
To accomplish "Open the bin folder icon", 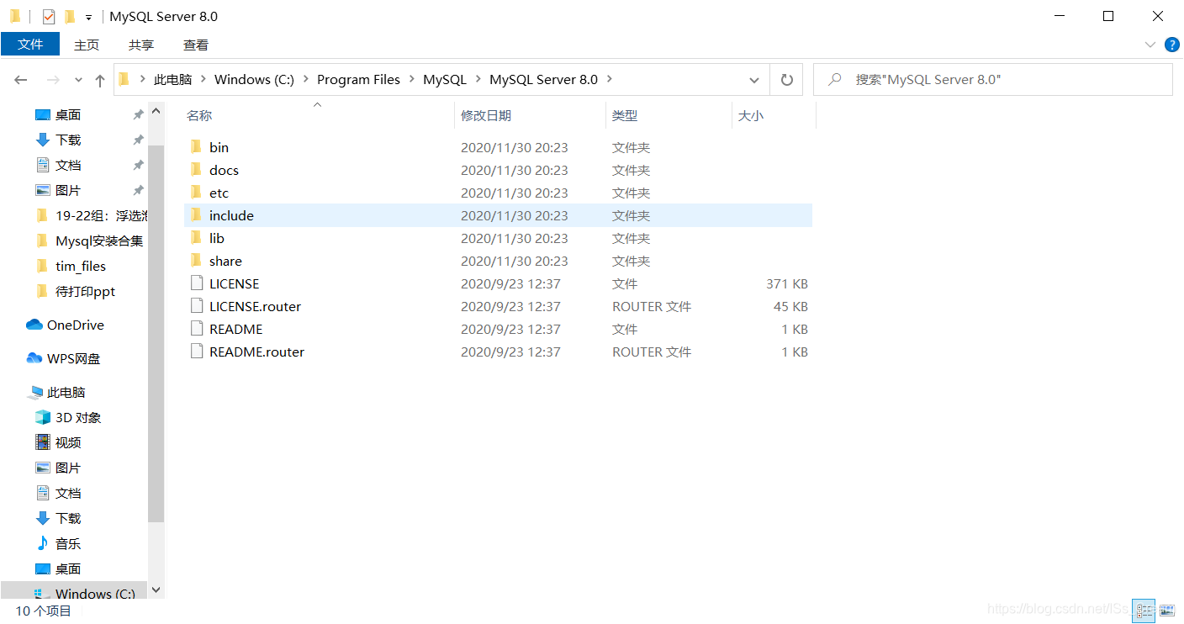I will (x=196, y=147).
